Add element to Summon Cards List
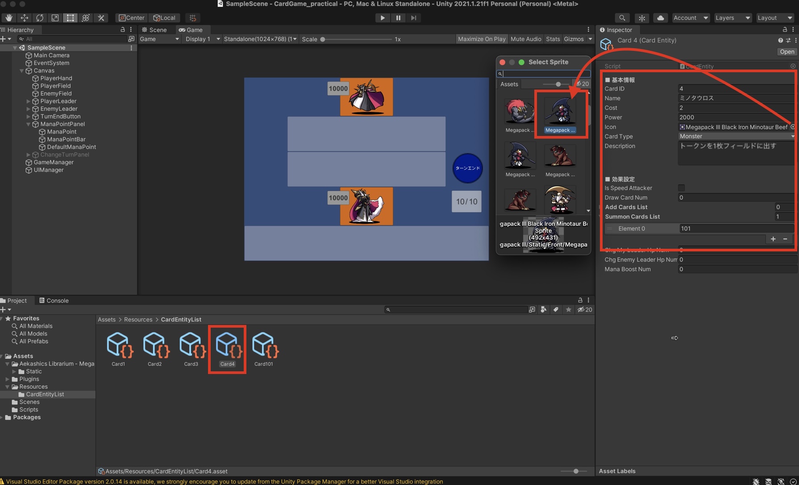 (773, 239)
